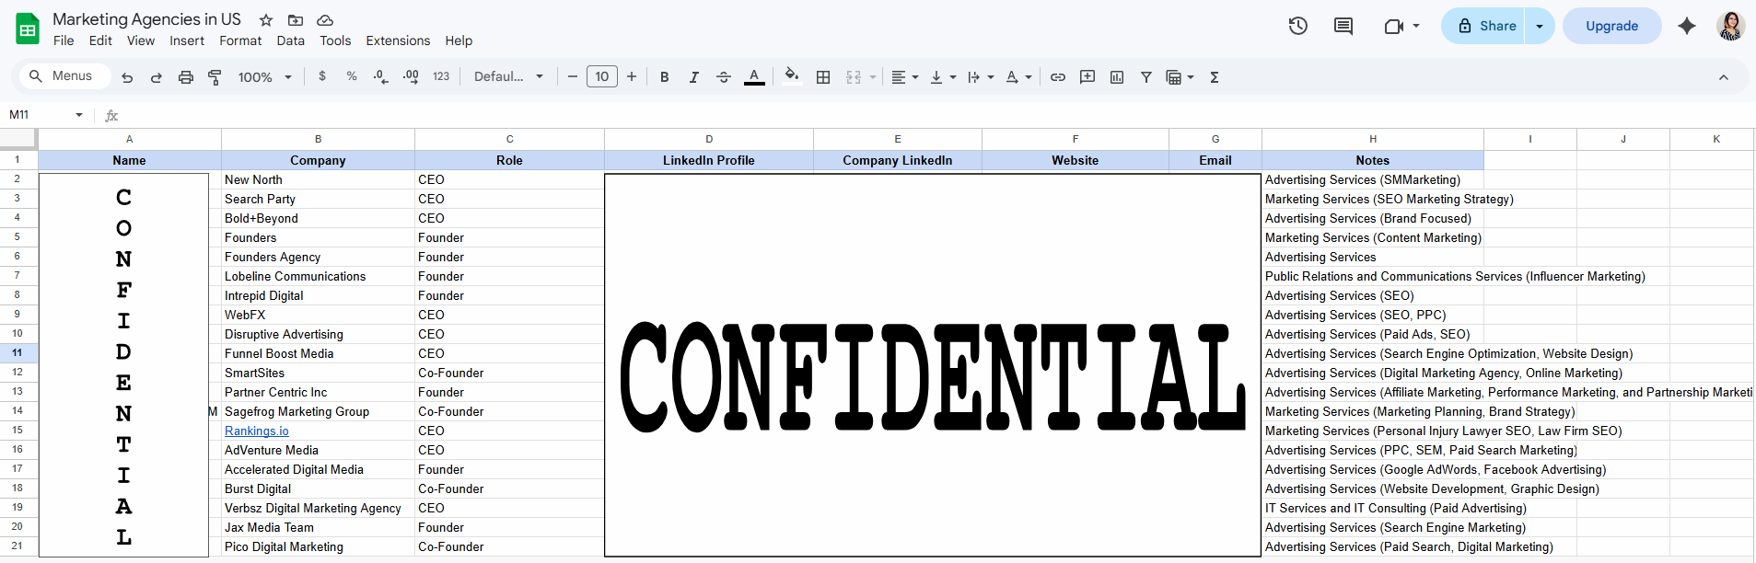Open the Format menu
This screenshot has height=563, width=1756.
pos(240,40)
